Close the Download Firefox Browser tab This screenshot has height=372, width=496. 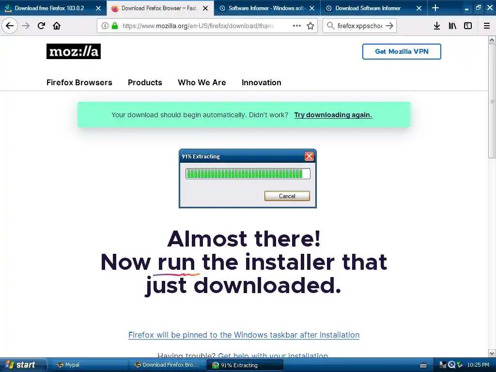coord(205,8)
